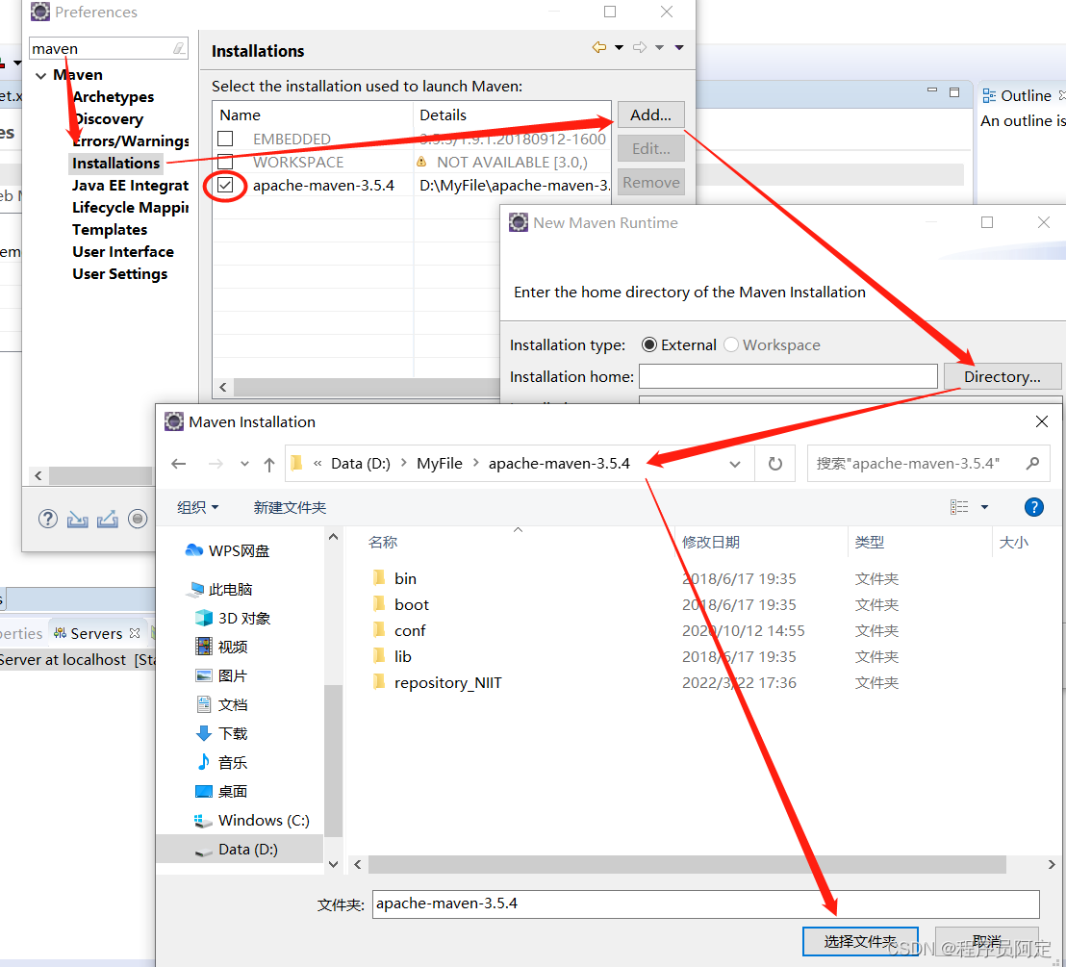This screenshot has height=967, width=1066.
Task: Clear the maven filter text icon
Action: 179,48
